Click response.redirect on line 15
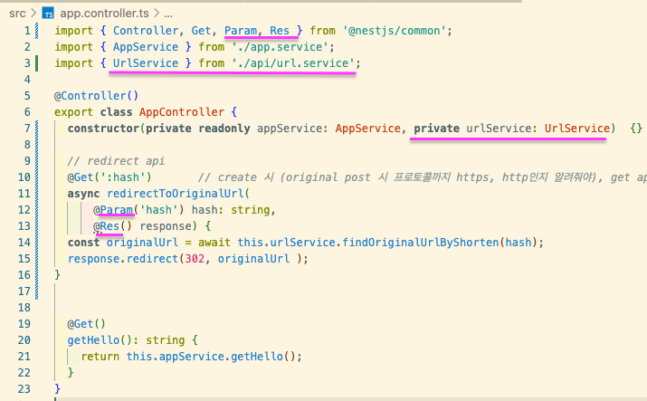Image resolution: width=647 pixels, height=401 pixels. click(122, 259)
